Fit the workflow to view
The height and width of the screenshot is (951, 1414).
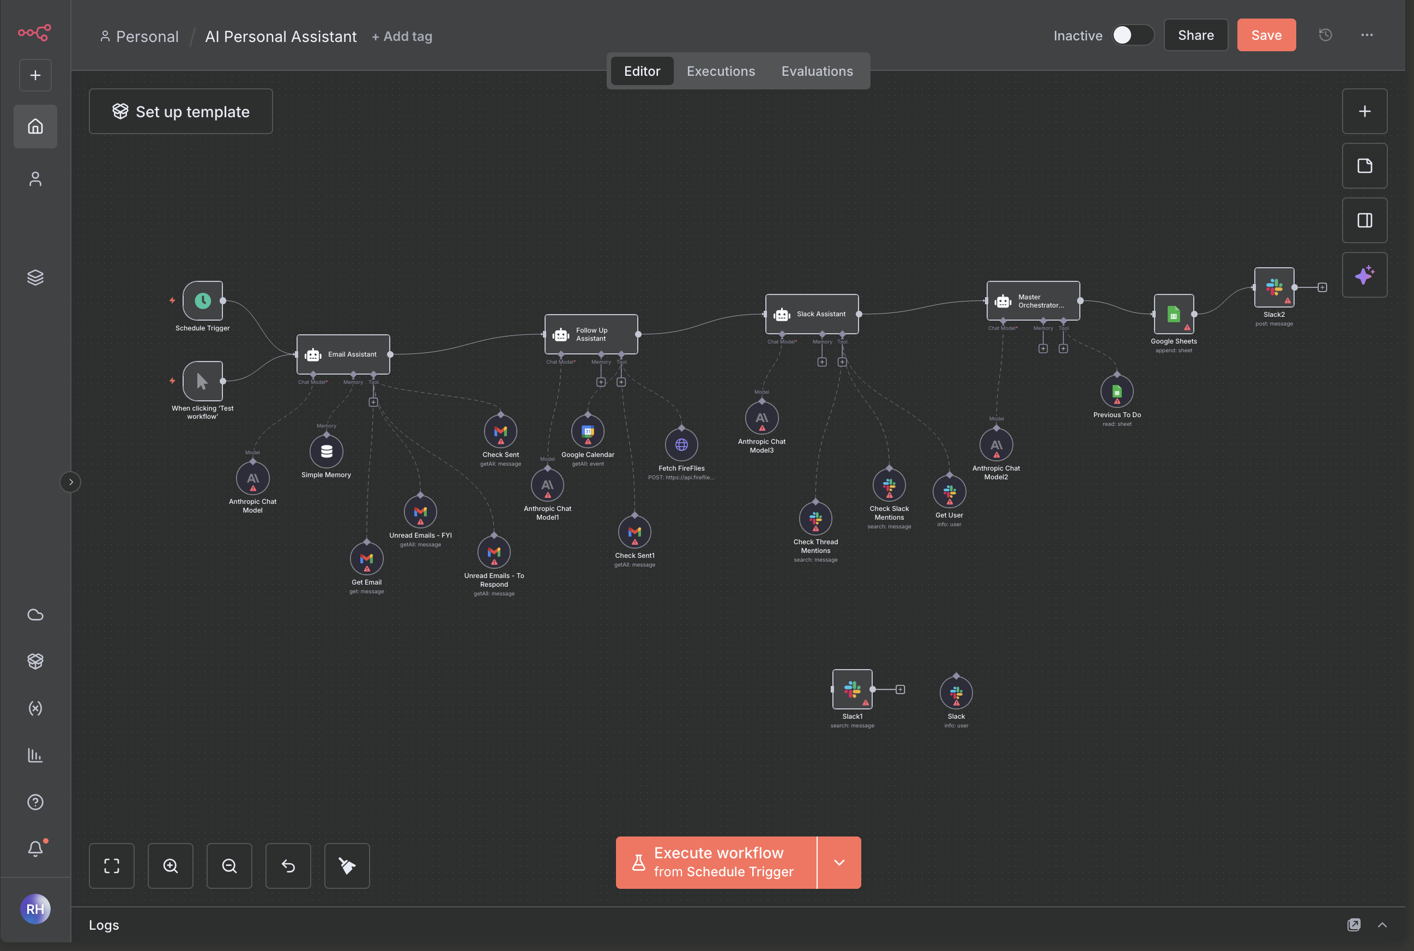pyautogui.click(x=112, y=865)
